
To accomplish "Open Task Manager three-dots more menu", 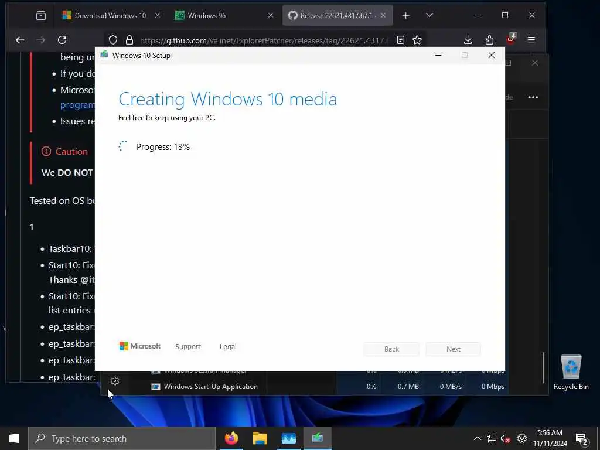I will (533, 97).
